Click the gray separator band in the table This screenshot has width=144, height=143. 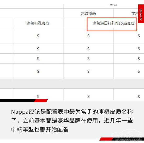72,84
